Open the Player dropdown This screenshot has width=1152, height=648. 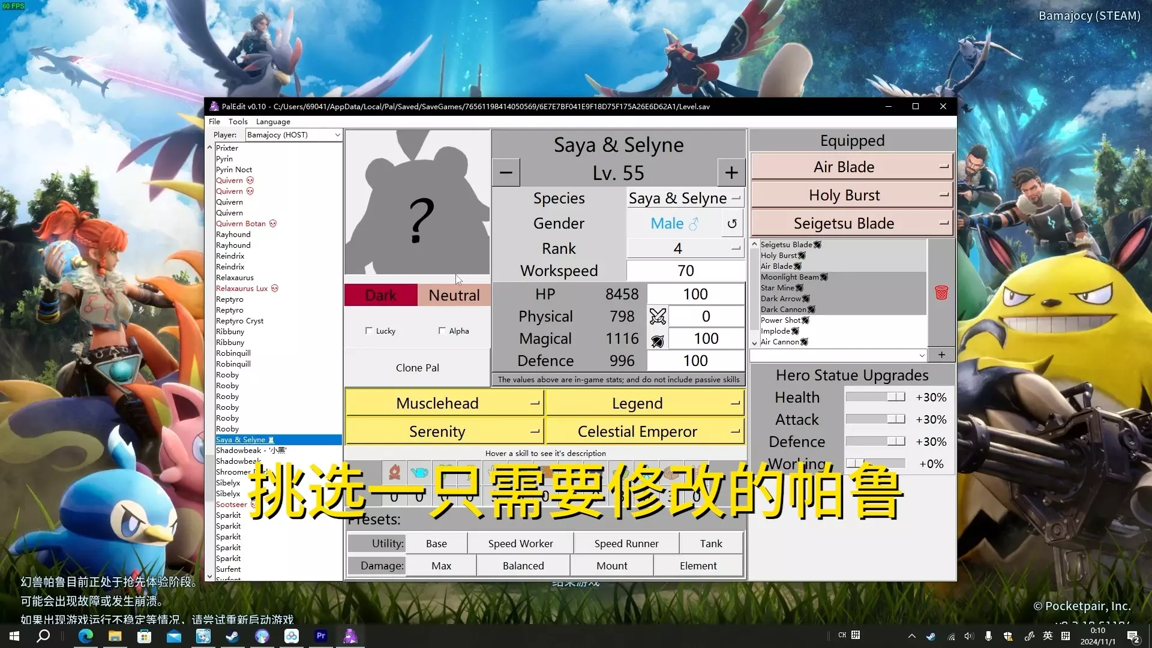pos(293,135)
